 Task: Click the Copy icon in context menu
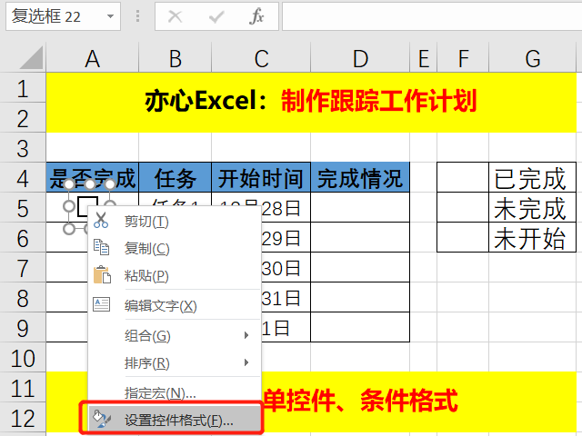(101, 247)
